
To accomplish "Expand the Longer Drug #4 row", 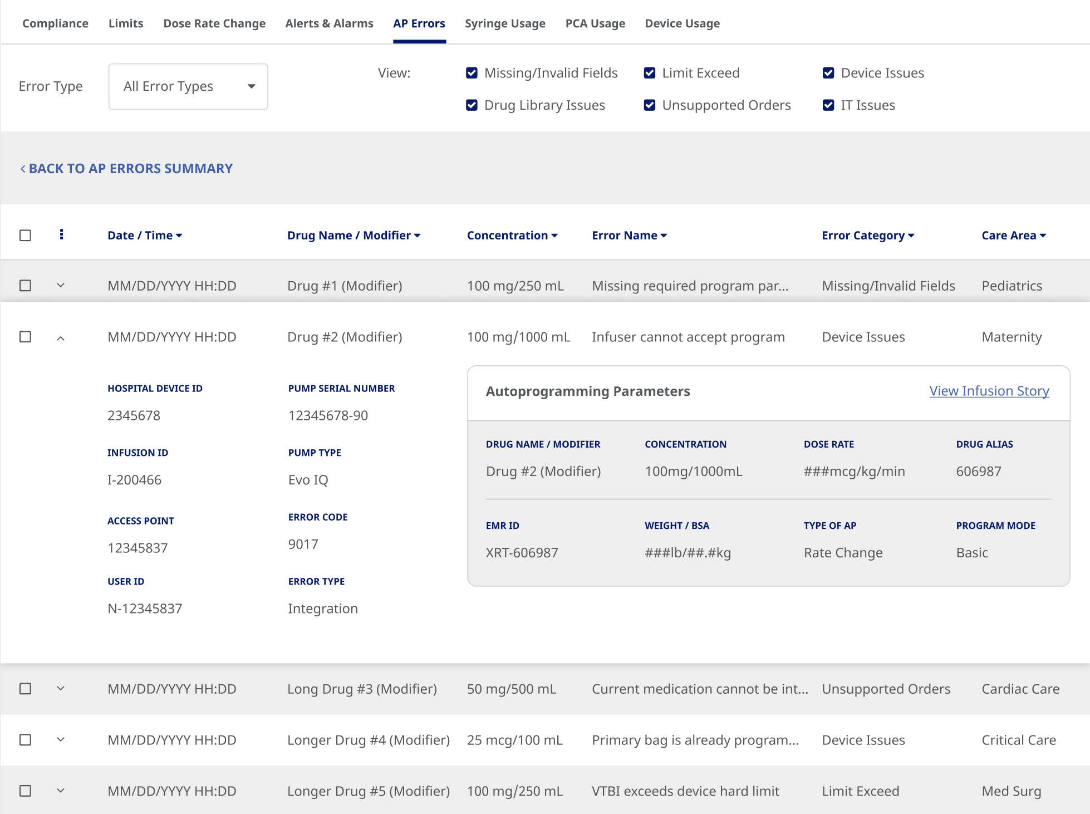I will pos(61,739).
